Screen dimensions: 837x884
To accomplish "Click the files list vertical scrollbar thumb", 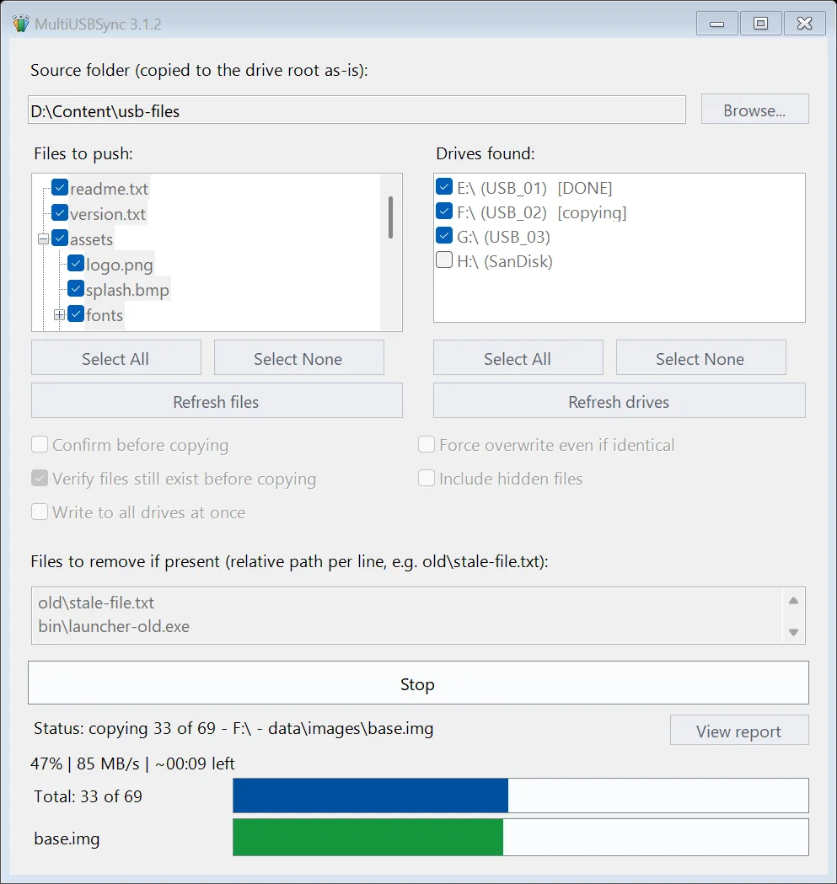I will (x=390, y=217).
